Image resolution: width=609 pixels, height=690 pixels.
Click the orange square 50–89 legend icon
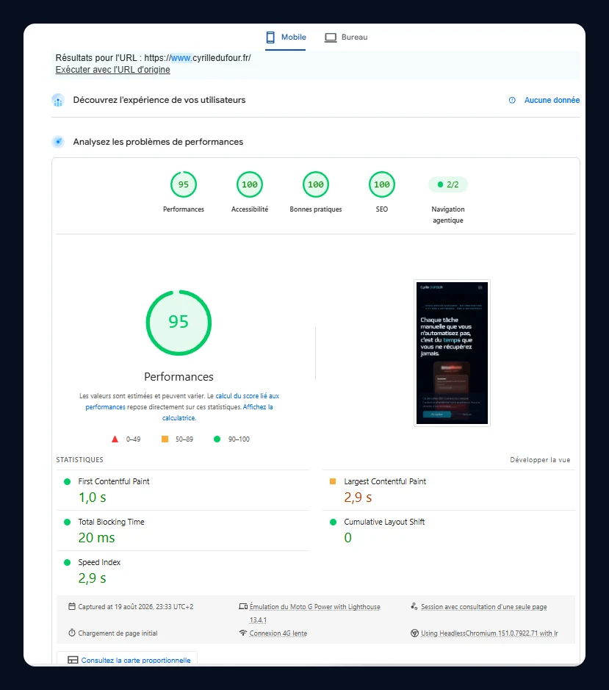pyautogui.click(x=165, y=439)
